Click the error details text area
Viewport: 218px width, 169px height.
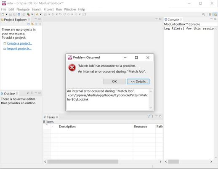click(x=107, y=99)
